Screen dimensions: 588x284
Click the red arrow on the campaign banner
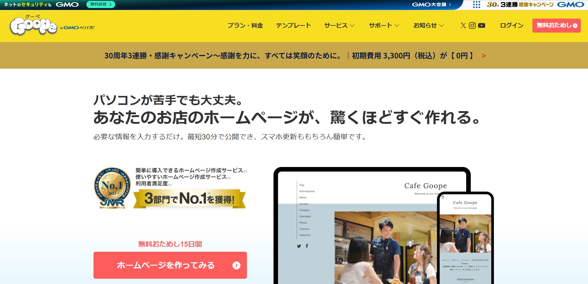click(x=484, y=56)
